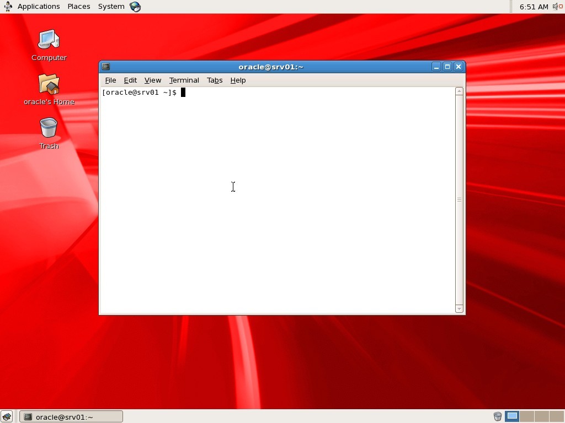Image resolution: width=565 pixels, height=423 pixels.
Task: Click the terminal scrollbar up arrow
Action: click(x=459, y=91)
